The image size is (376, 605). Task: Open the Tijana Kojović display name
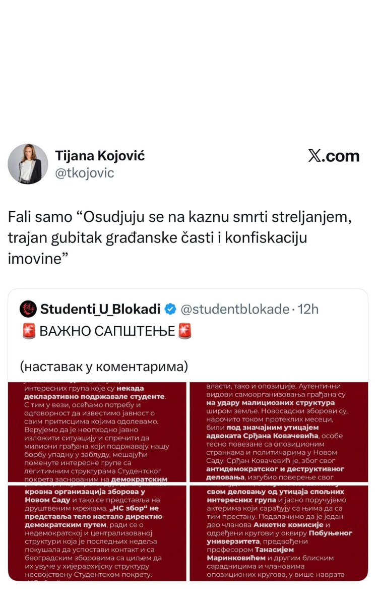click(100, 155)
